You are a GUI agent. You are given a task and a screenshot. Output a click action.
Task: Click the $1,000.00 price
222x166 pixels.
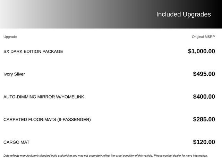pos(201,52)
